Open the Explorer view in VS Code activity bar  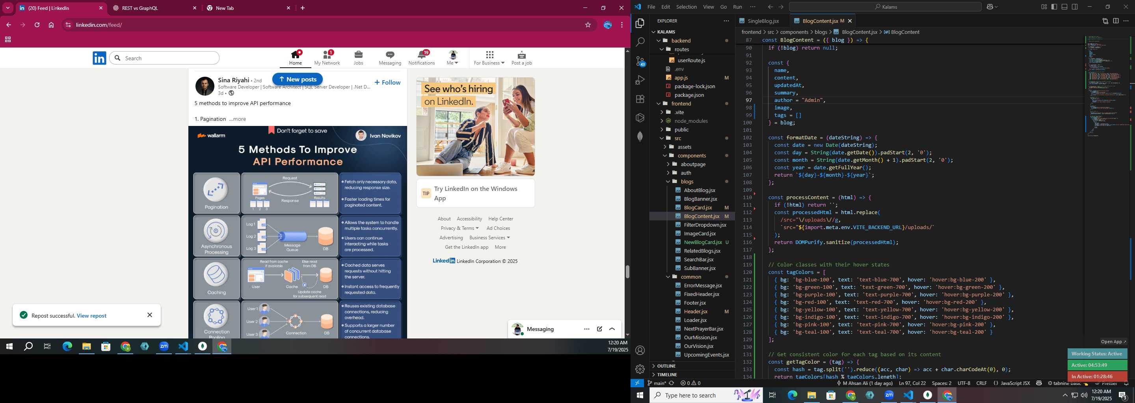click(640, 23)
